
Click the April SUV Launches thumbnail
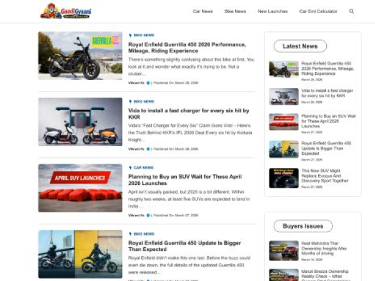(x=80, y=188)
